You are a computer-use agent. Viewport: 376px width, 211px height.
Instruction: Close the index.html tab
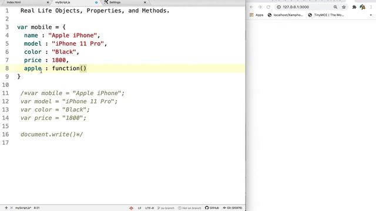48,2
